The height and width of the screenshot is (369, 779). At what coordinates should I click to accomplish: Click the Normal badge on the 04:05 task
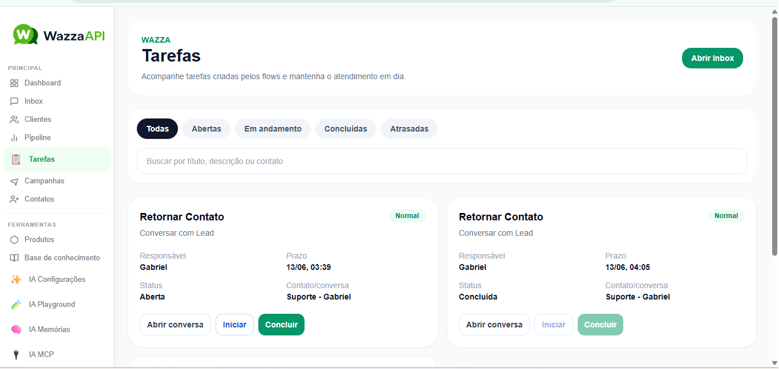point(726,216)
